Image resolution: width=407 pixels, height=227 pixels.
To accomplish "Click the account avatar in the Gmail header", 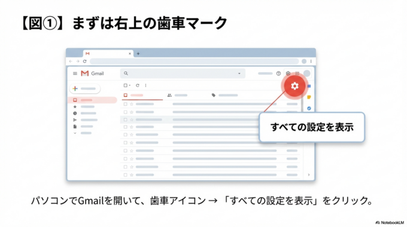I will click(307, 73).
